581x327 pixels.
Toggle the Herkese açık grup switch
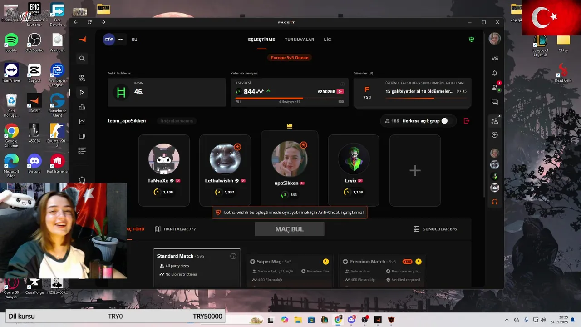coord(444,121)
